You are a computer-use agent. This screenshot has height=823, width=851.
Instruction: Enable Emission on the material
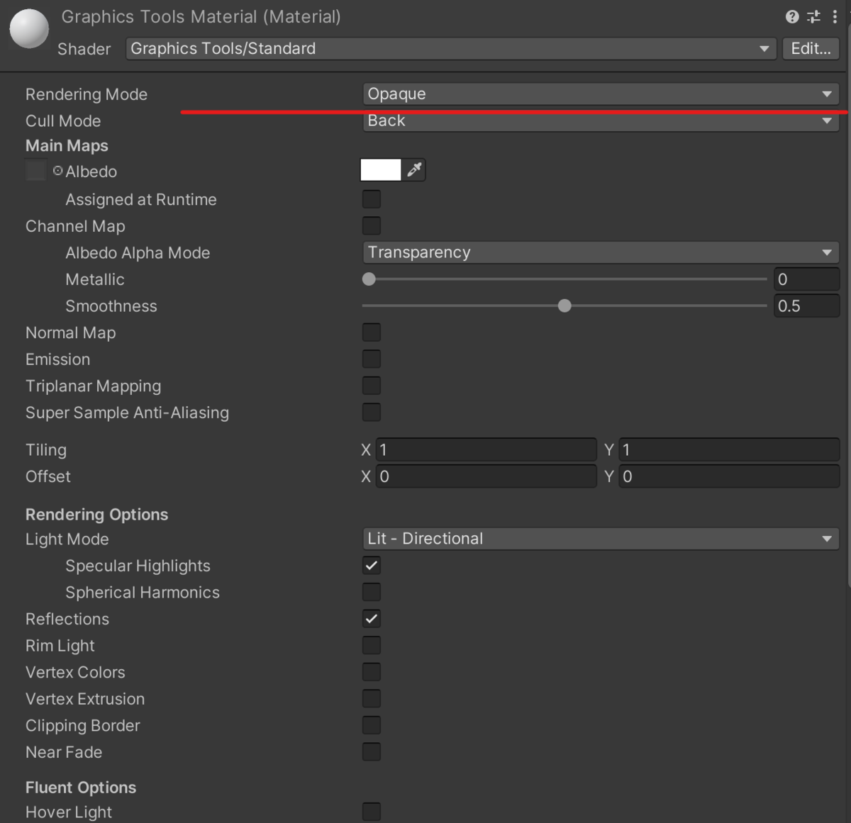point(371,359)
